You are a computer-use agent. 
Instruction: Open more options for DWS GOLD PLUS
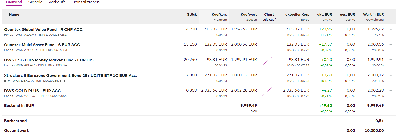(x=390, y=91)
